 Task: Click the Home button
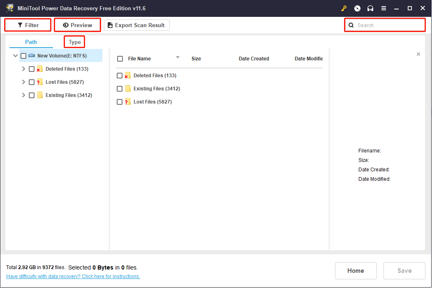click(356, 271)
